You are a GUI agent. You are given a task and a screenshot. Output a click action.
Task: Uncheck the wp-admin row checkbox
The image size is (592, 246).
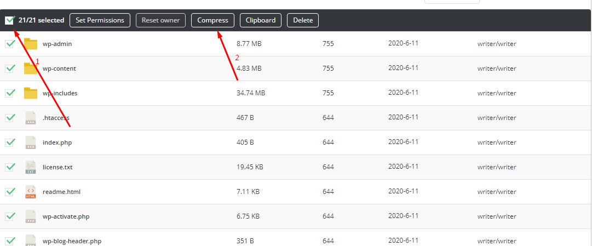click(x=9, y=44)
